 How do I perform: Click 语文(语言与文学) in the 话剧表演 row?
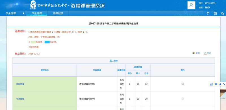coord(87,84)
